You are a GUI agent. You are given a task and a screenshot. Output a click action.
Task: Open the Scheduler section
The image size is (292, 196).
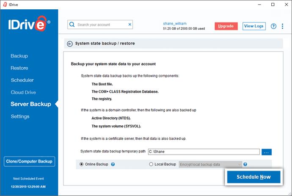(22, 80)
